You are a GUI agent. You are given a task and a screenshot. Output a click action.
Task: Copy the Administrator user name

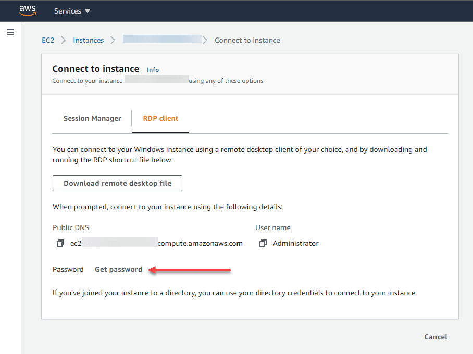(263, 243)
